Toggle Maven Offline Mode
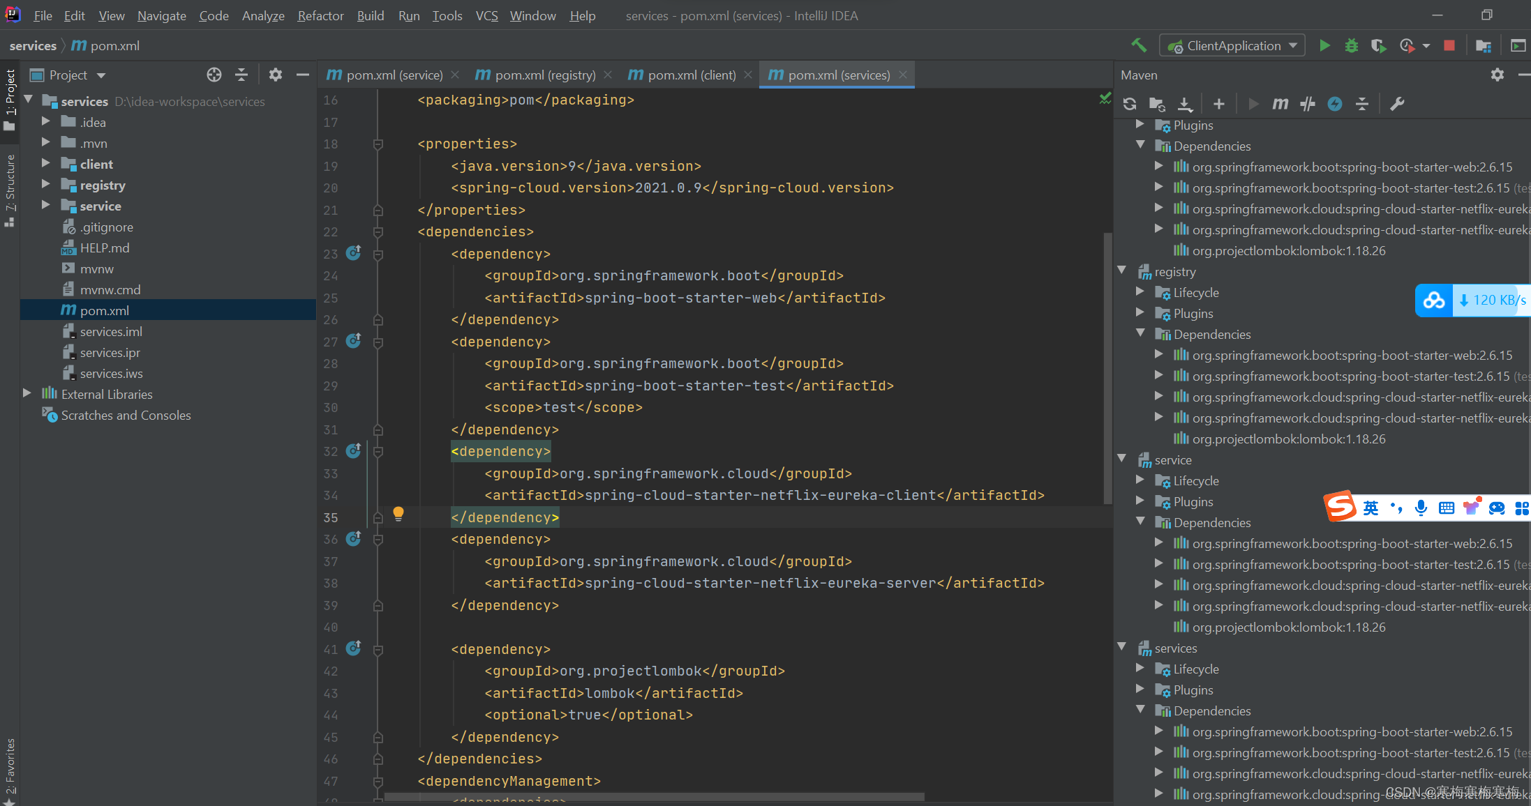The image size is (1531, 806). [x=1307, y=104]
